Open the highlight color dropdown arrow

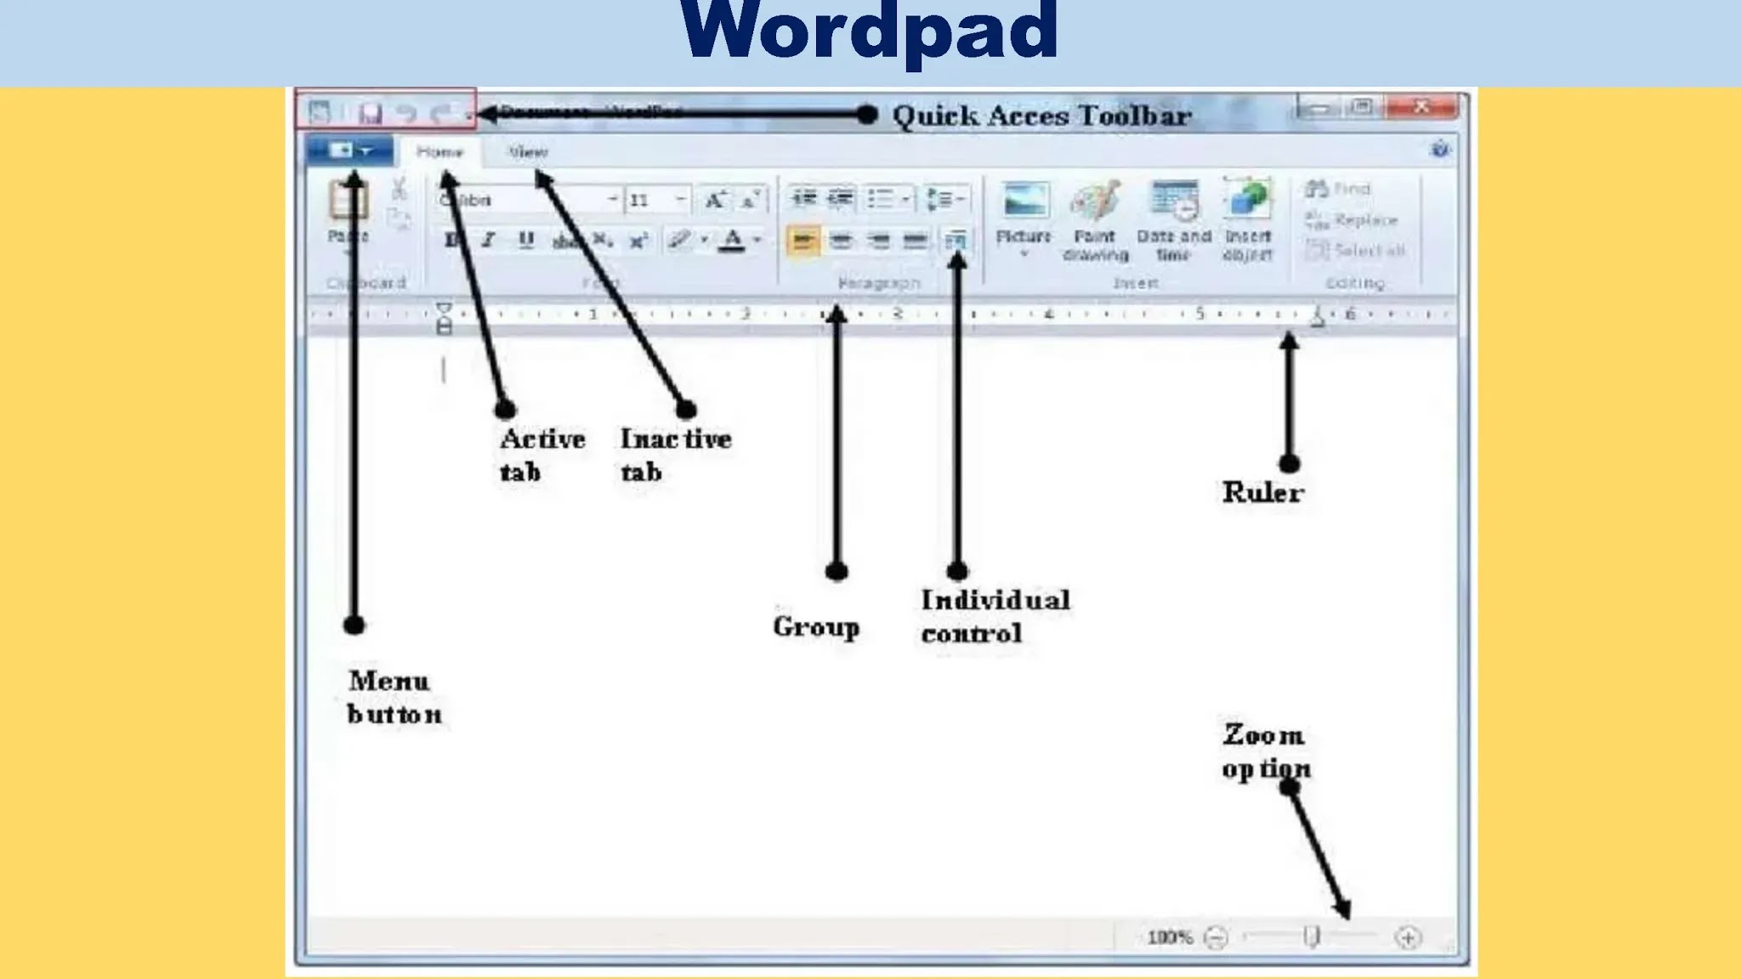coord(704,241)
